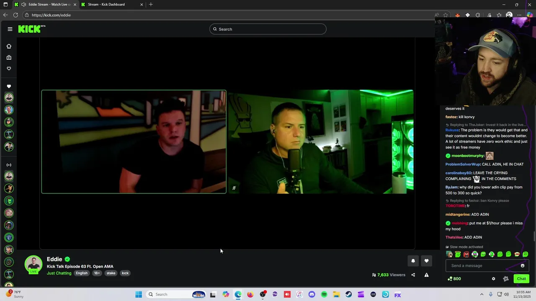
Task: Click Eddie's LIVE profile avatar
Action: point(33,265)
